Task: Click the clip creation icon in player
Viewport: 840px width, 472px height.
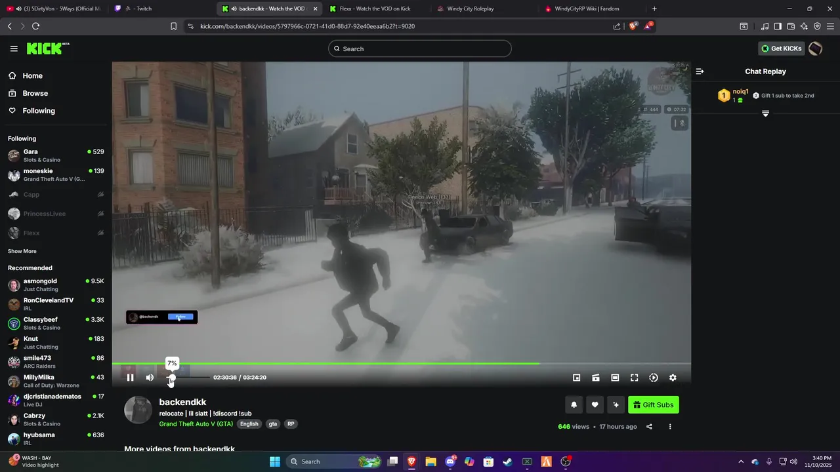Action: click(x=596, y=378)
